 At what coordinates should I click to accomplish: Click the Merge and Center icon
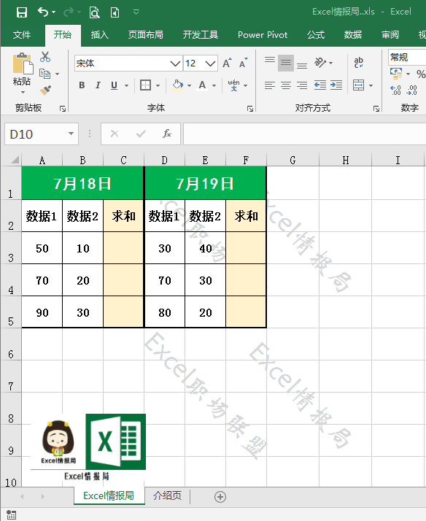[359, 85]
